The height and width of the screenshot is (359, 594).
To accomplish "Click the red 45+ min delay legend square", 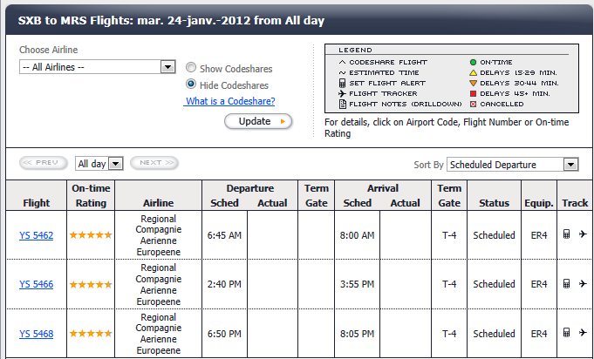I will click(x=473, y=93).
